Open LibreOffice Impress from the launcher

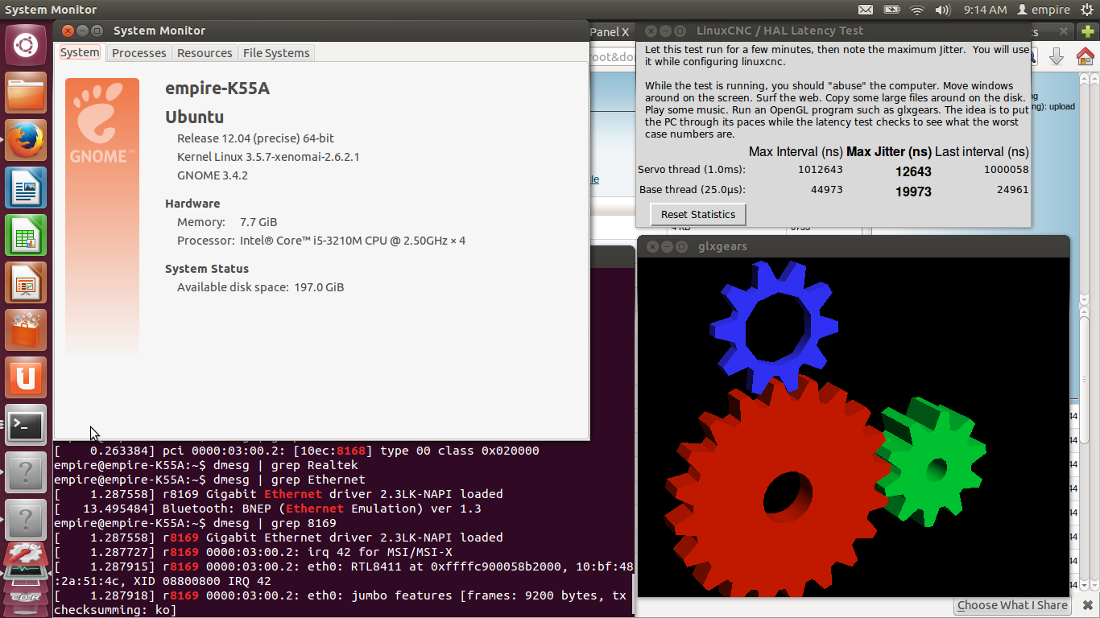[x=26, y=282]
